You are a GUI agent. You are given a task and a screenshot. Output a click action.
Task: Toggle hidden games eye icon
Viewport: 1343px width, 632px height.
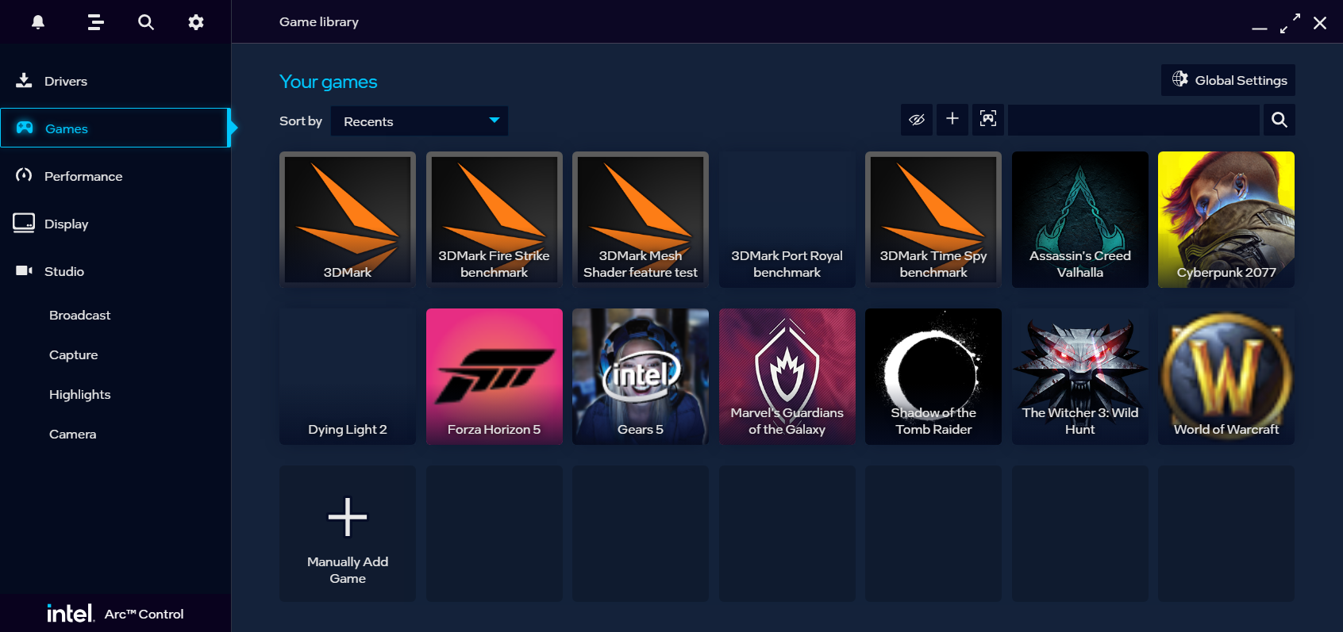point(917,120)
